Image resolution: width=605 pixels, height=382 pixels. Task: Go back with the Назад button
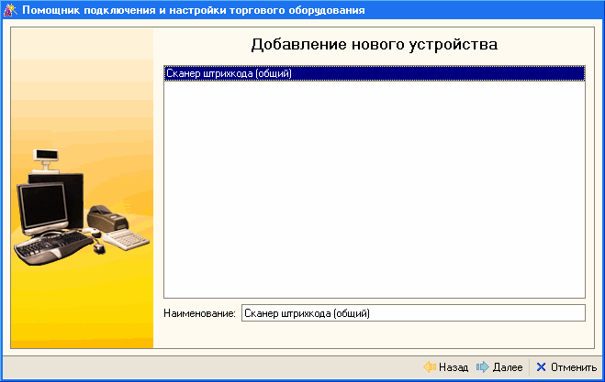(x=445, y=367)
